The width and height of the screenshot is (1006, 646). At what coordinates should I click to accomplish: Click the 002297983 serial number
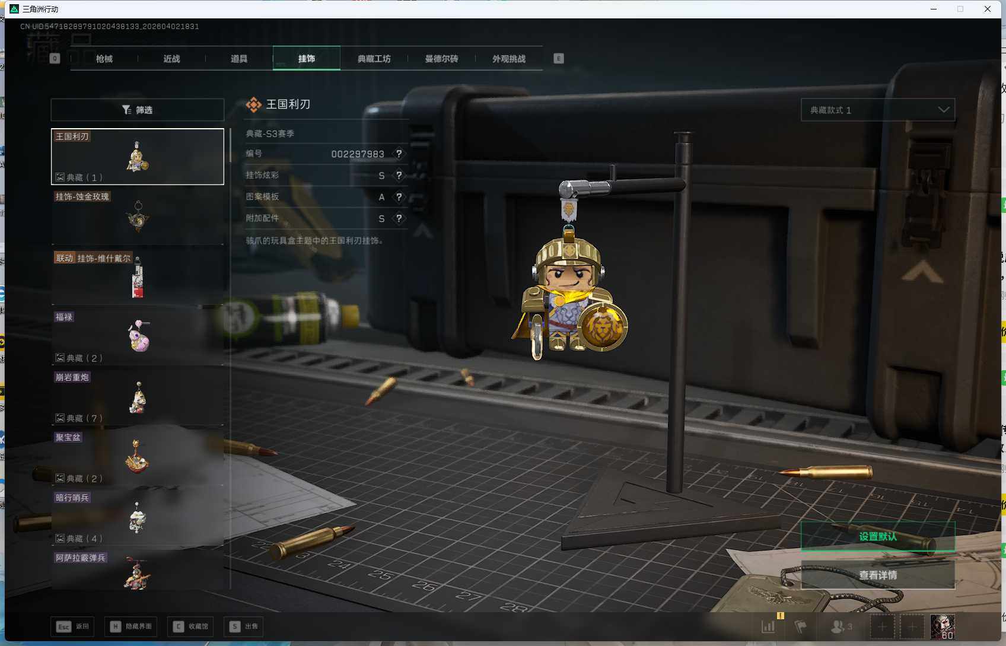[358, 154]
